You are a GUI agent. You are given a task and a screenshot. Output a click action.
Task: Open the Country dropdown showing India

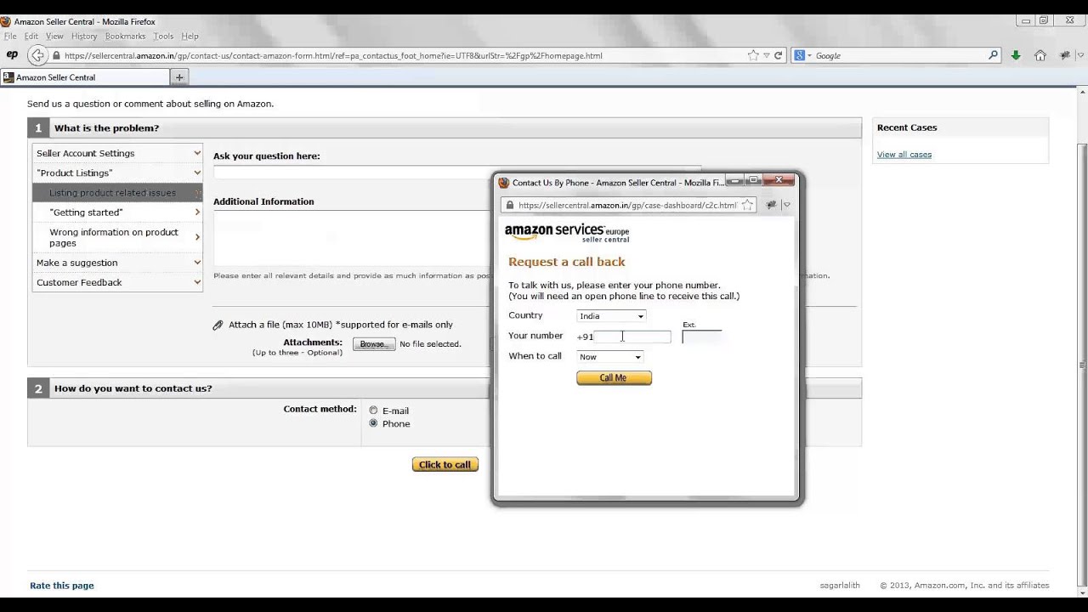611,316
